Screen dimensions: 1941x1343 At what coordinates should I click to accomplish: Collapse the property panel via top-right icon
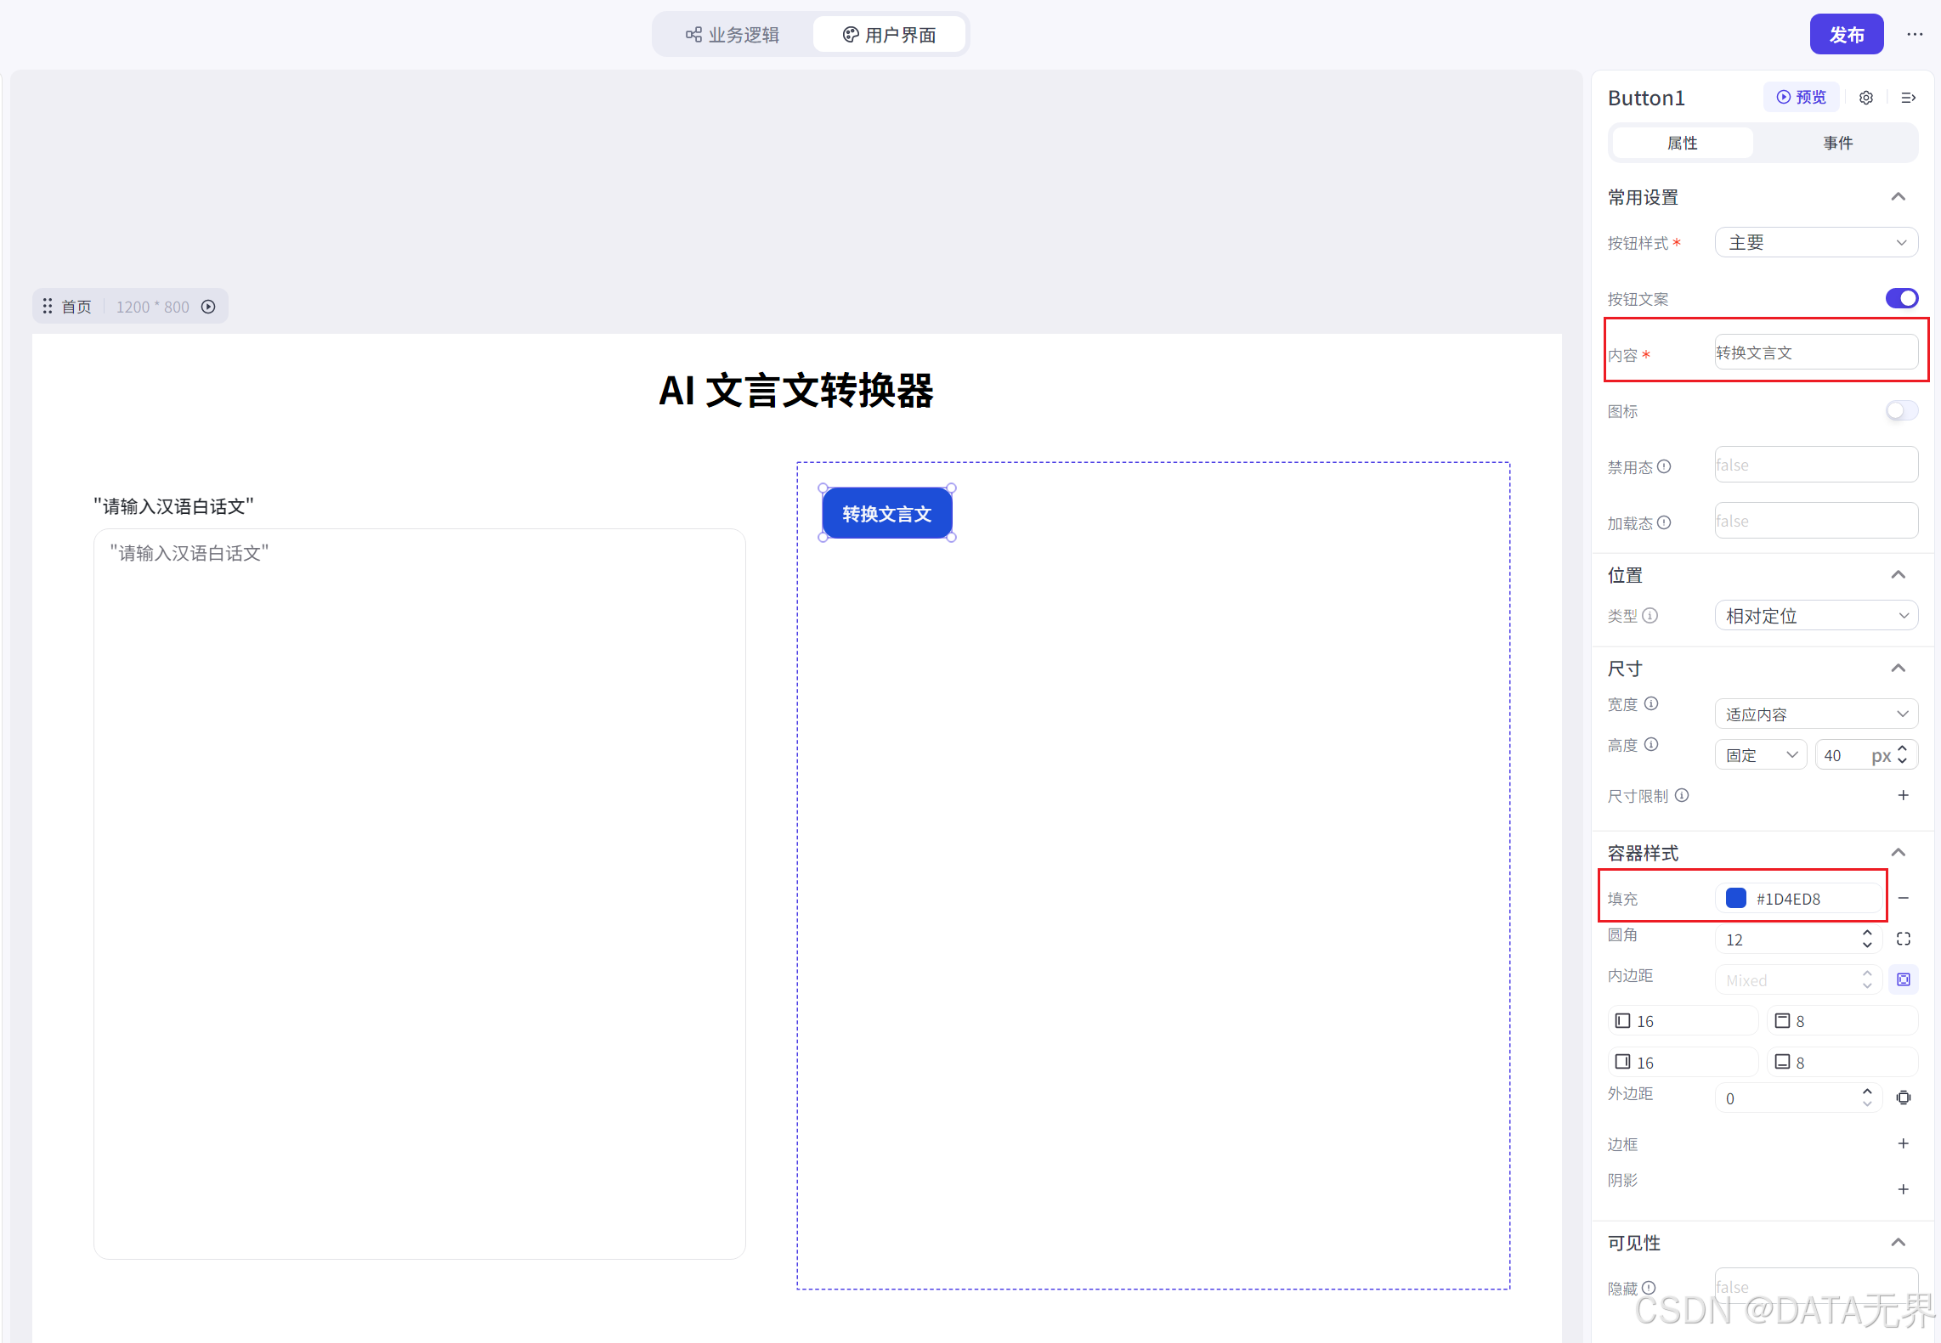click(x=1908, y=98)
